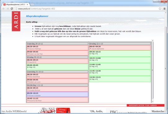Image resolution: width=168 pixels, height=114 pixels.
Task: Click the slot of Robert van Loon
Action: [x=57, y=81]
